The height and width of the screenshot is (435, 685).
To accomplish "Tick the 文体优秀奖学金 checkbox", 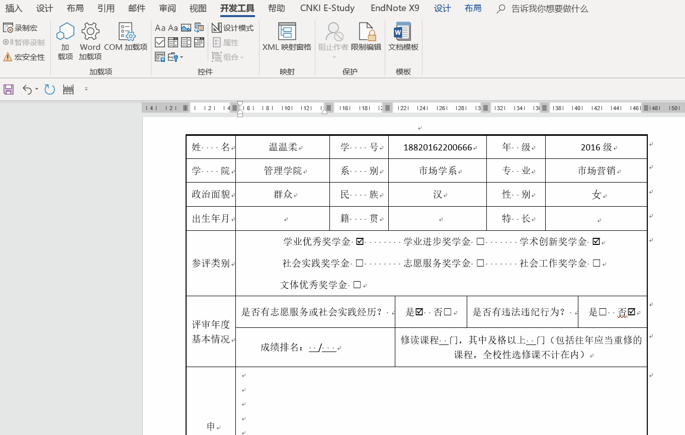I will coord(357,285).
